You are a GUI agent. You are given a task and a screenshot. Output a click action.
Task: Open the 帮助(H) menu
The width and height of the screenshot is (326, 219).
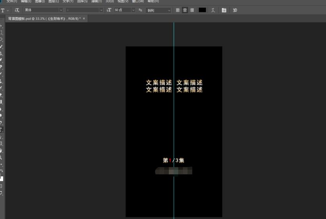(153, 1)
